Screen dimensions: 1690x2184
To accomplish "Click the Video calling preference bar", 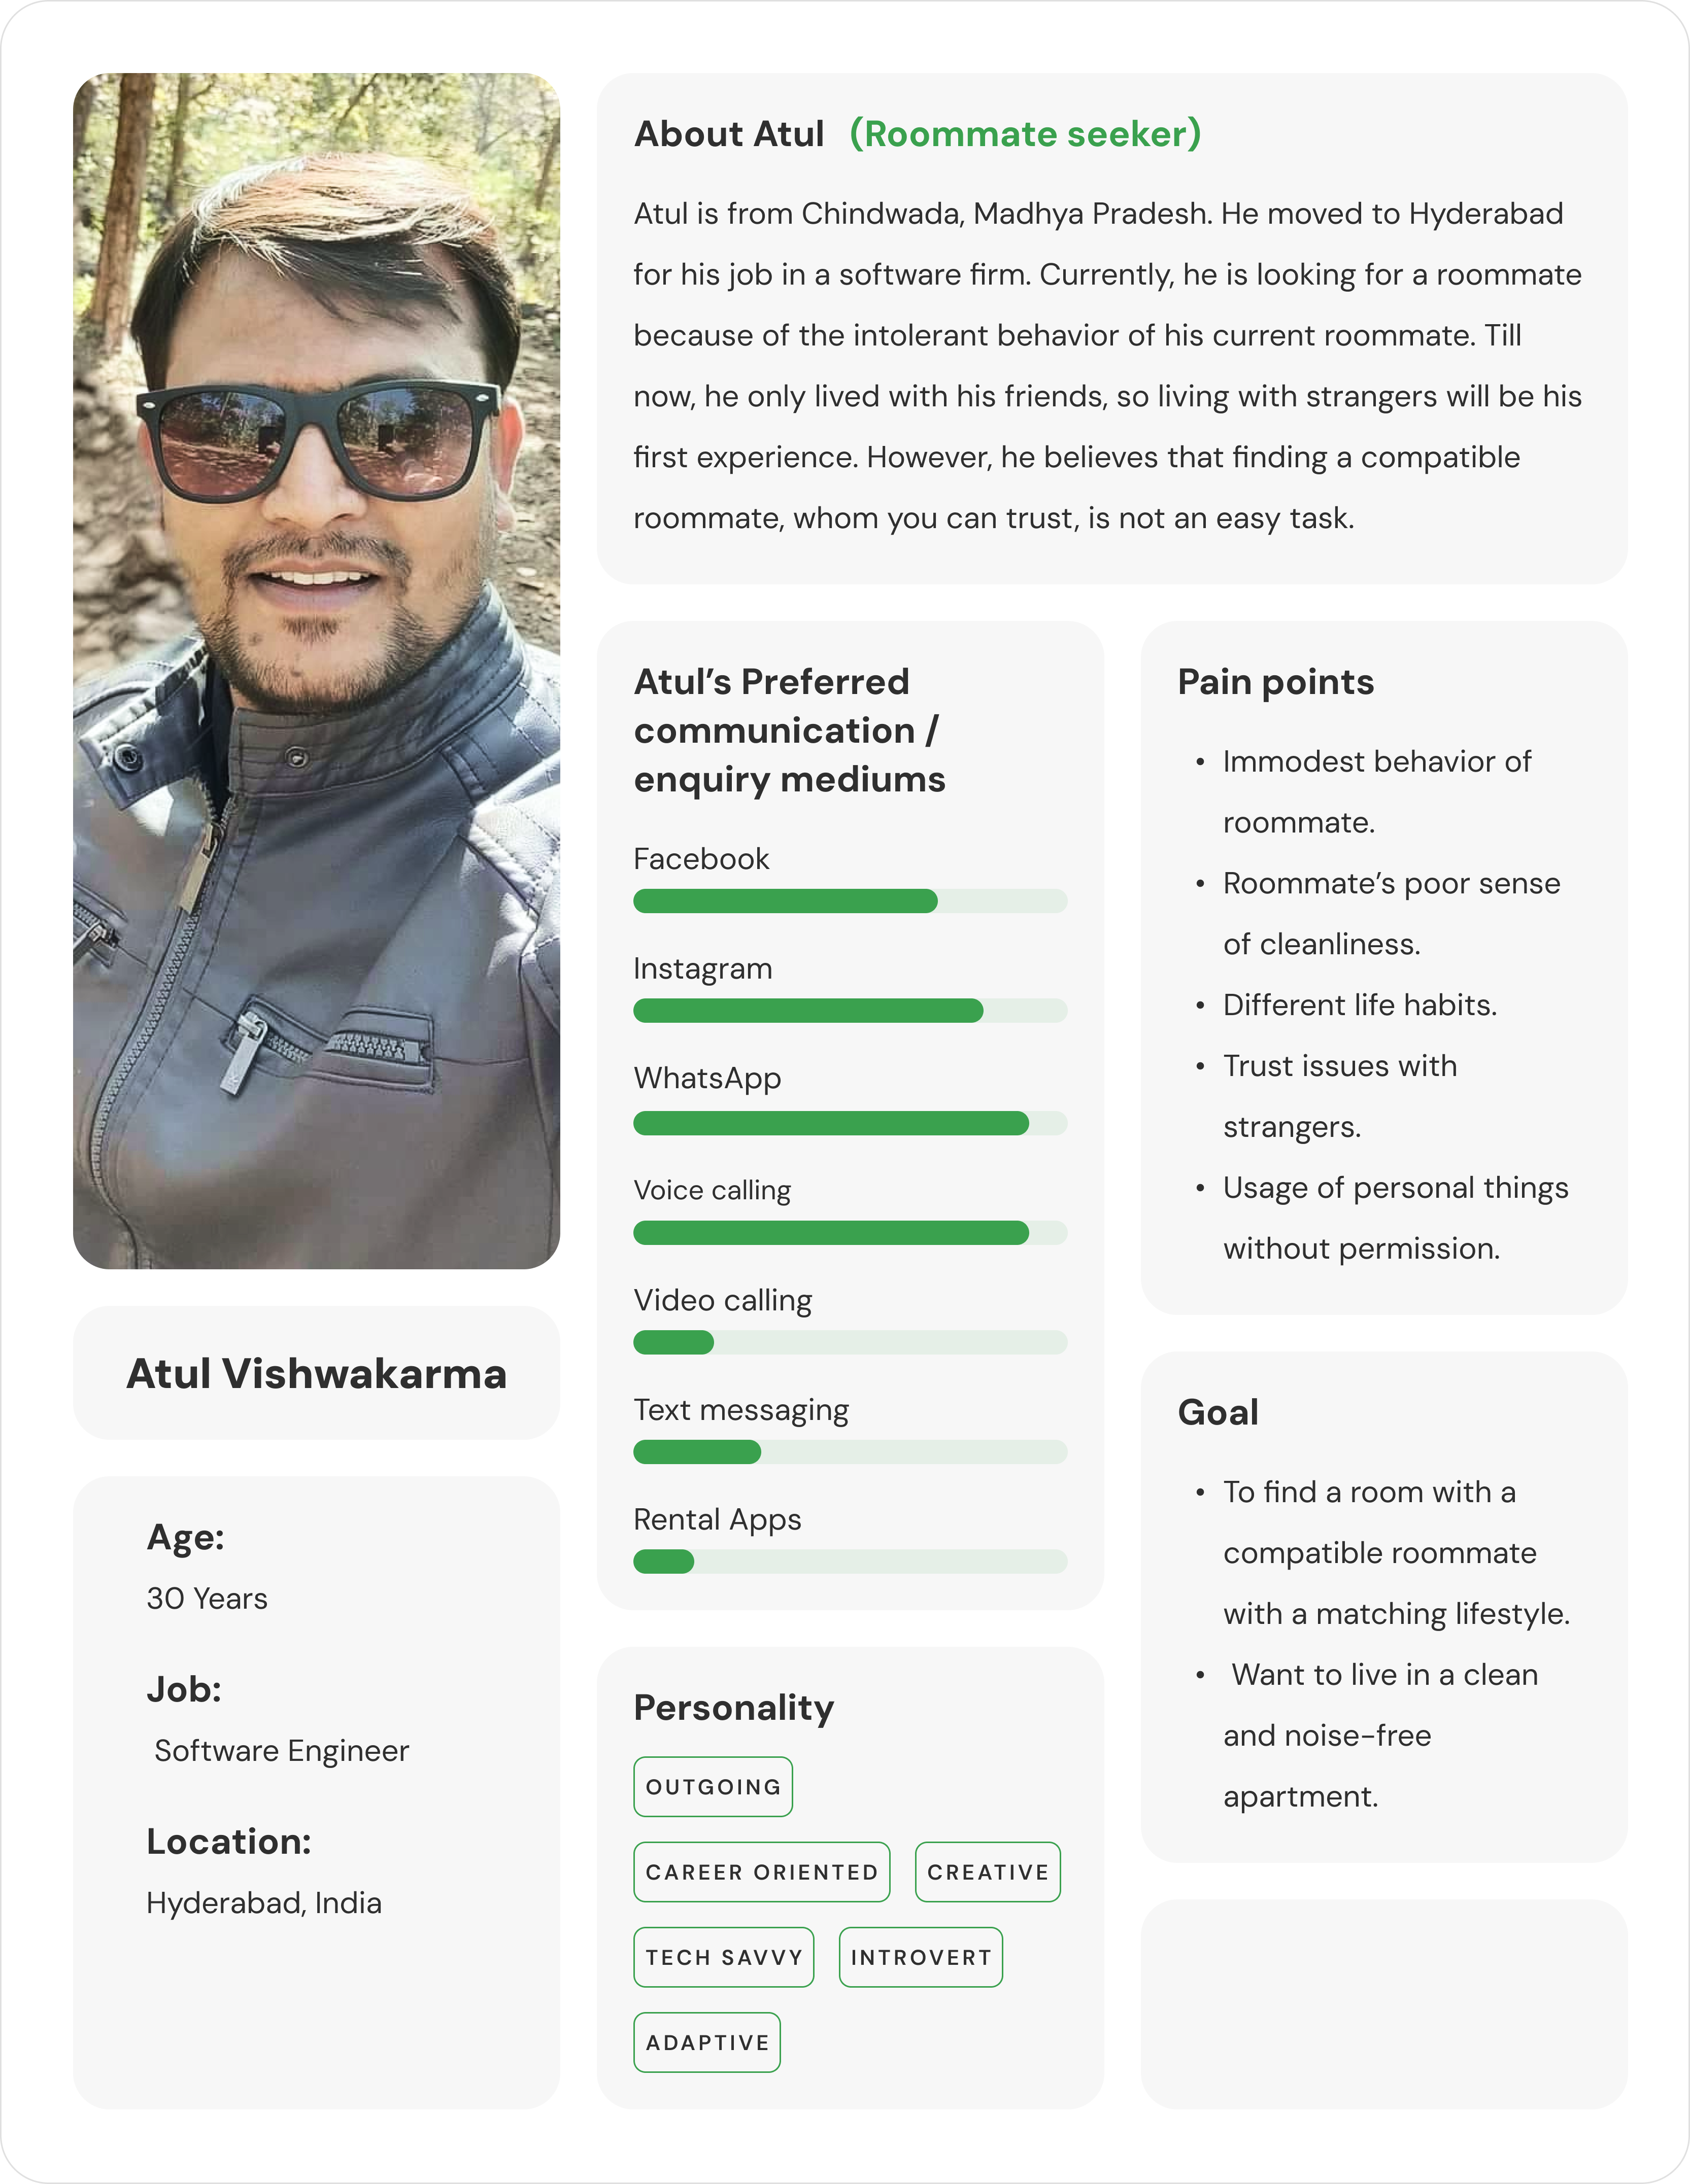I will [x=850, y=1342].
